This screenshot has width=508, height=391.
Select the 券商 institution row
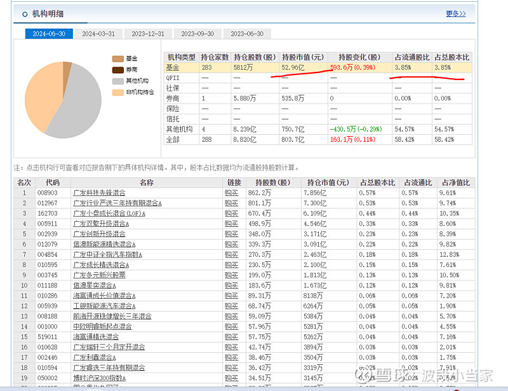tap(318, 99)
